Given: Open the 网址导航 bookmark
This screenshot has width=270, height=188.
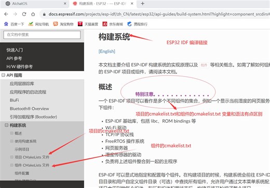Looking at the screenshot, I should click(38, 24).
